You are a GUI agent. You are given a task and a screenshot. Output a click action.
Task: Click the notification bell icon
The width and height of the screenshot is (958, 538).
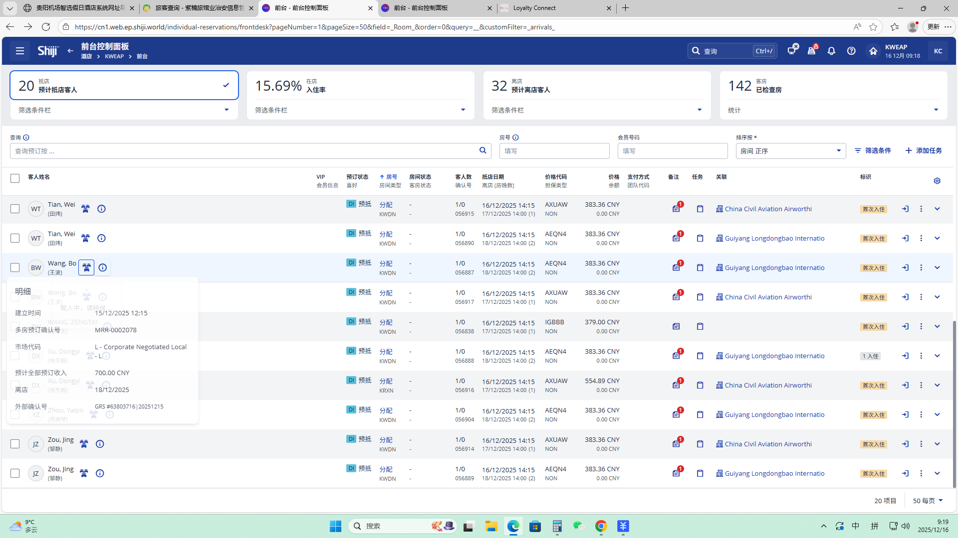pos(831,51)
